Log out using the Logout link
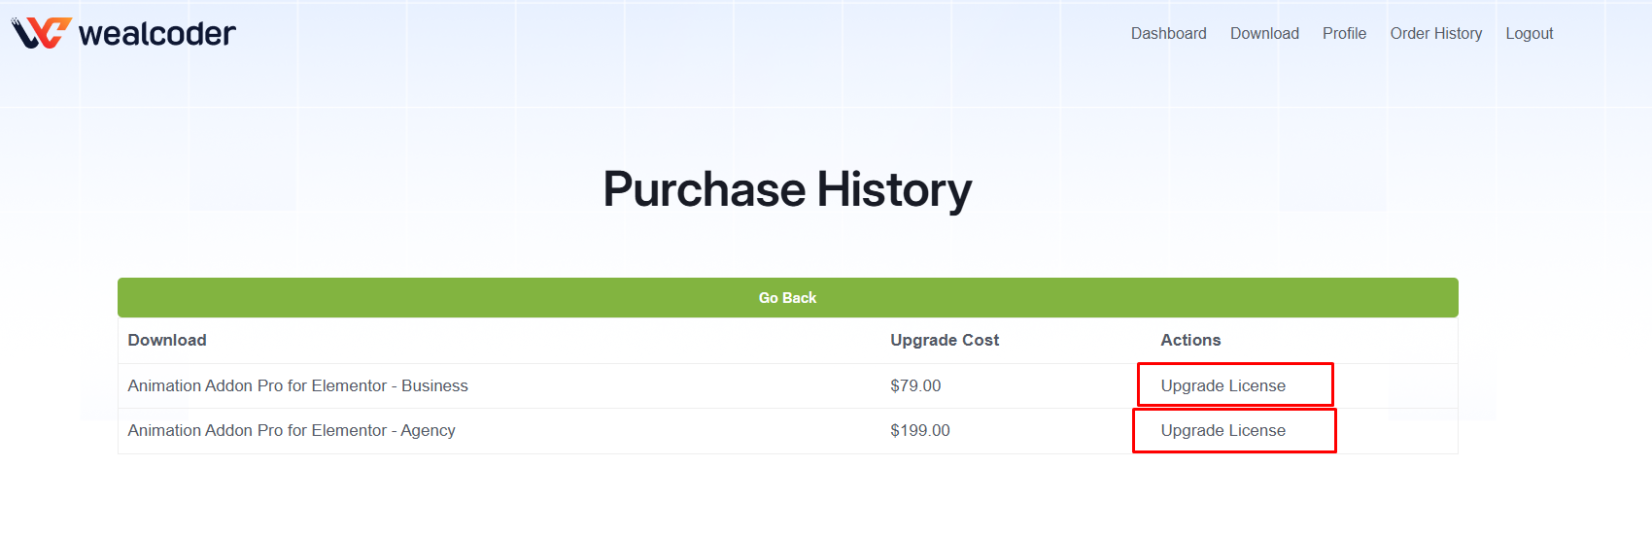This screenshot has width=1652, height=533. click(x=1530, y=33)
